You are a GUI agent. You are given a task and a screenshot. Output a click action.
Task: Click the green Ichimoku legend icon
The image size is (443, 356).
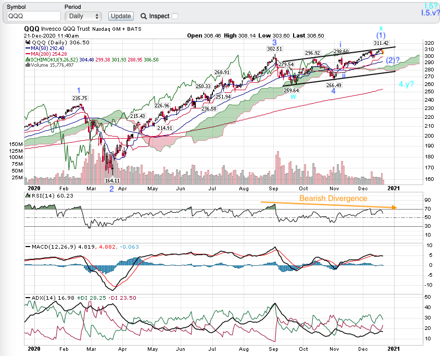(28, 60)
